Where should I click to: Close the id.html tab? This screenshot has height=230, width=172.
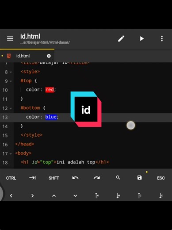[x=49, y=56]
